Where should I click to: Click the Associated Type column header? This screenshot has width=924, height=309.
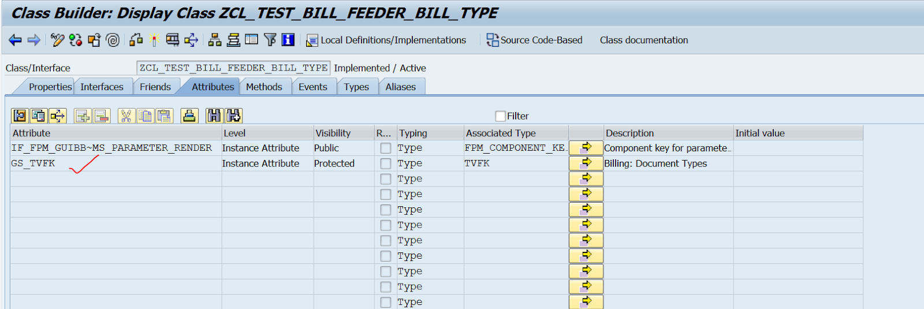(x=516, y=133)
